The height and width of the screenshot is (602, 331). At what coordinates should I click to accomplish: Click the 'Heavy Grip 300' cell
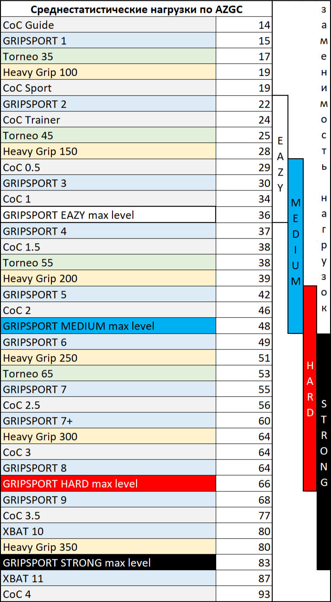pyautogui.click(x=108, y=436)
